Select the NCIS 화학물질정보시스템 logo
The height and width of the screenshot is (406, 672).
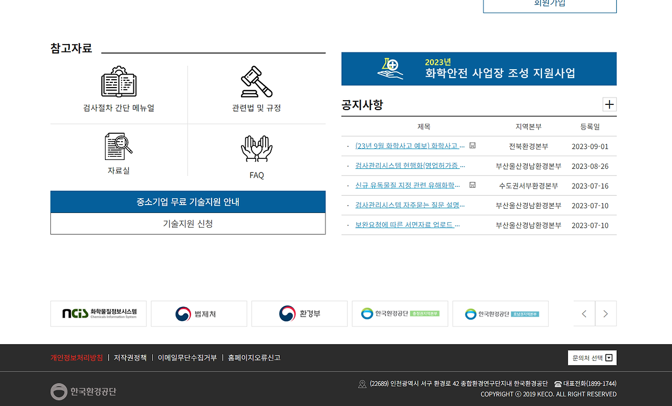[x=98, y=313]
